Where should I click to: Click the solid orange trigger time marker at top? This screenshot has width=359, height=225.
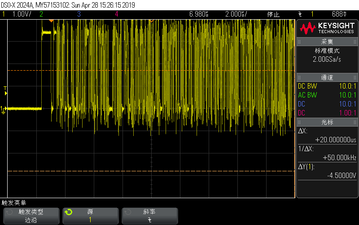[x=52, y=21]
